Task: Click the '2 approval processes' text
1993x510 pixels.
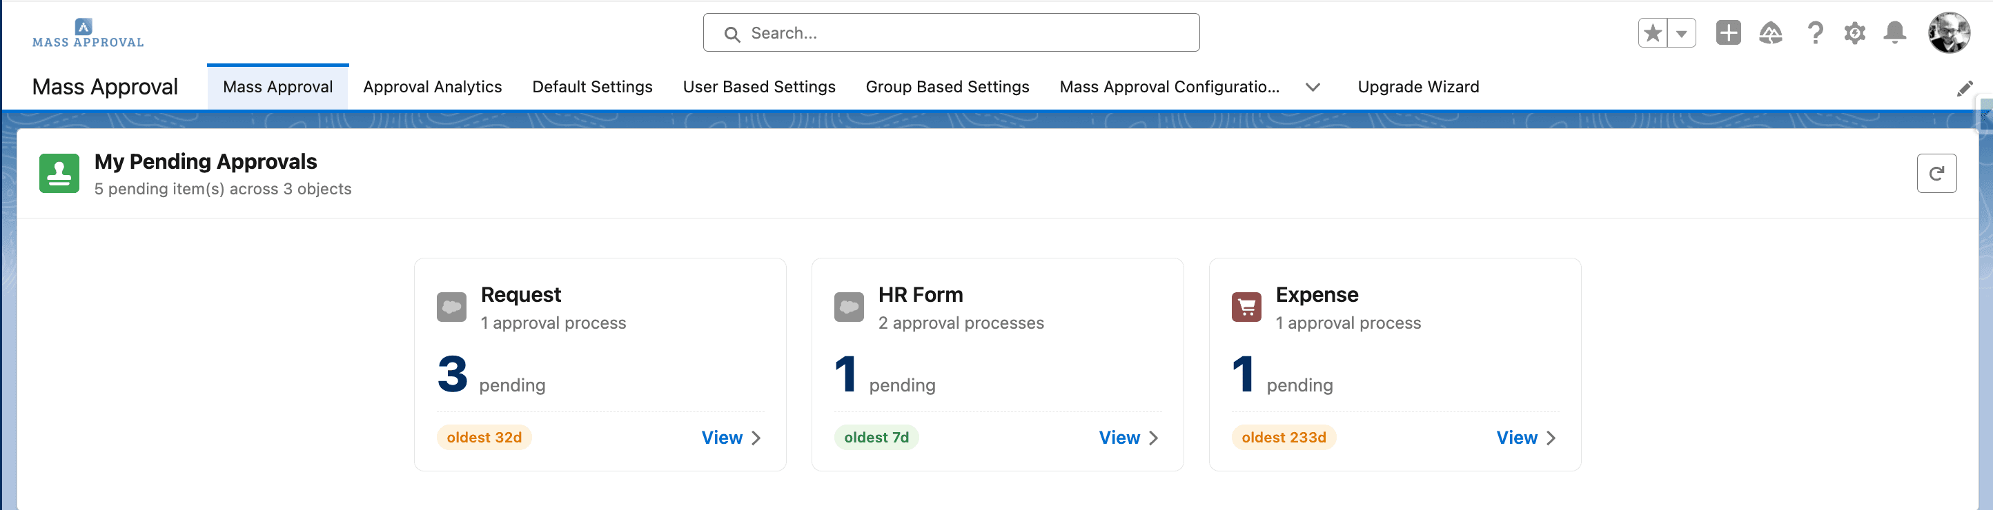Action: [x=961, y=323]
